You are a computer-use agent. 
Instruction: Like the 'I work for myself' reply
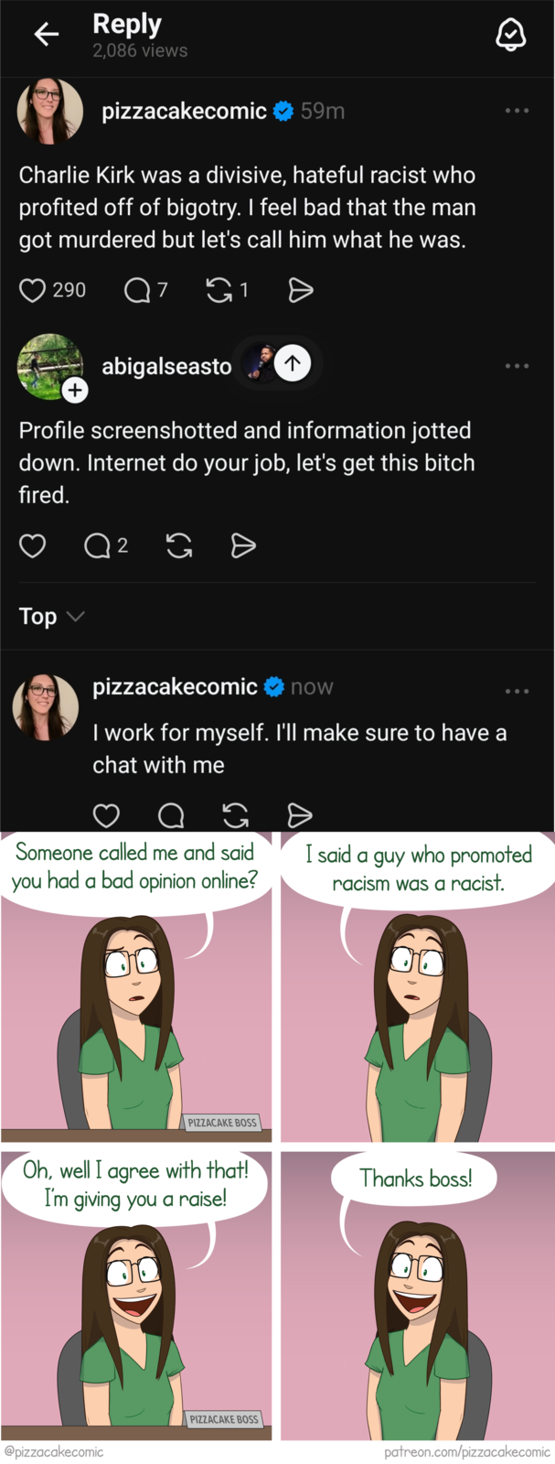pos(106,815)
